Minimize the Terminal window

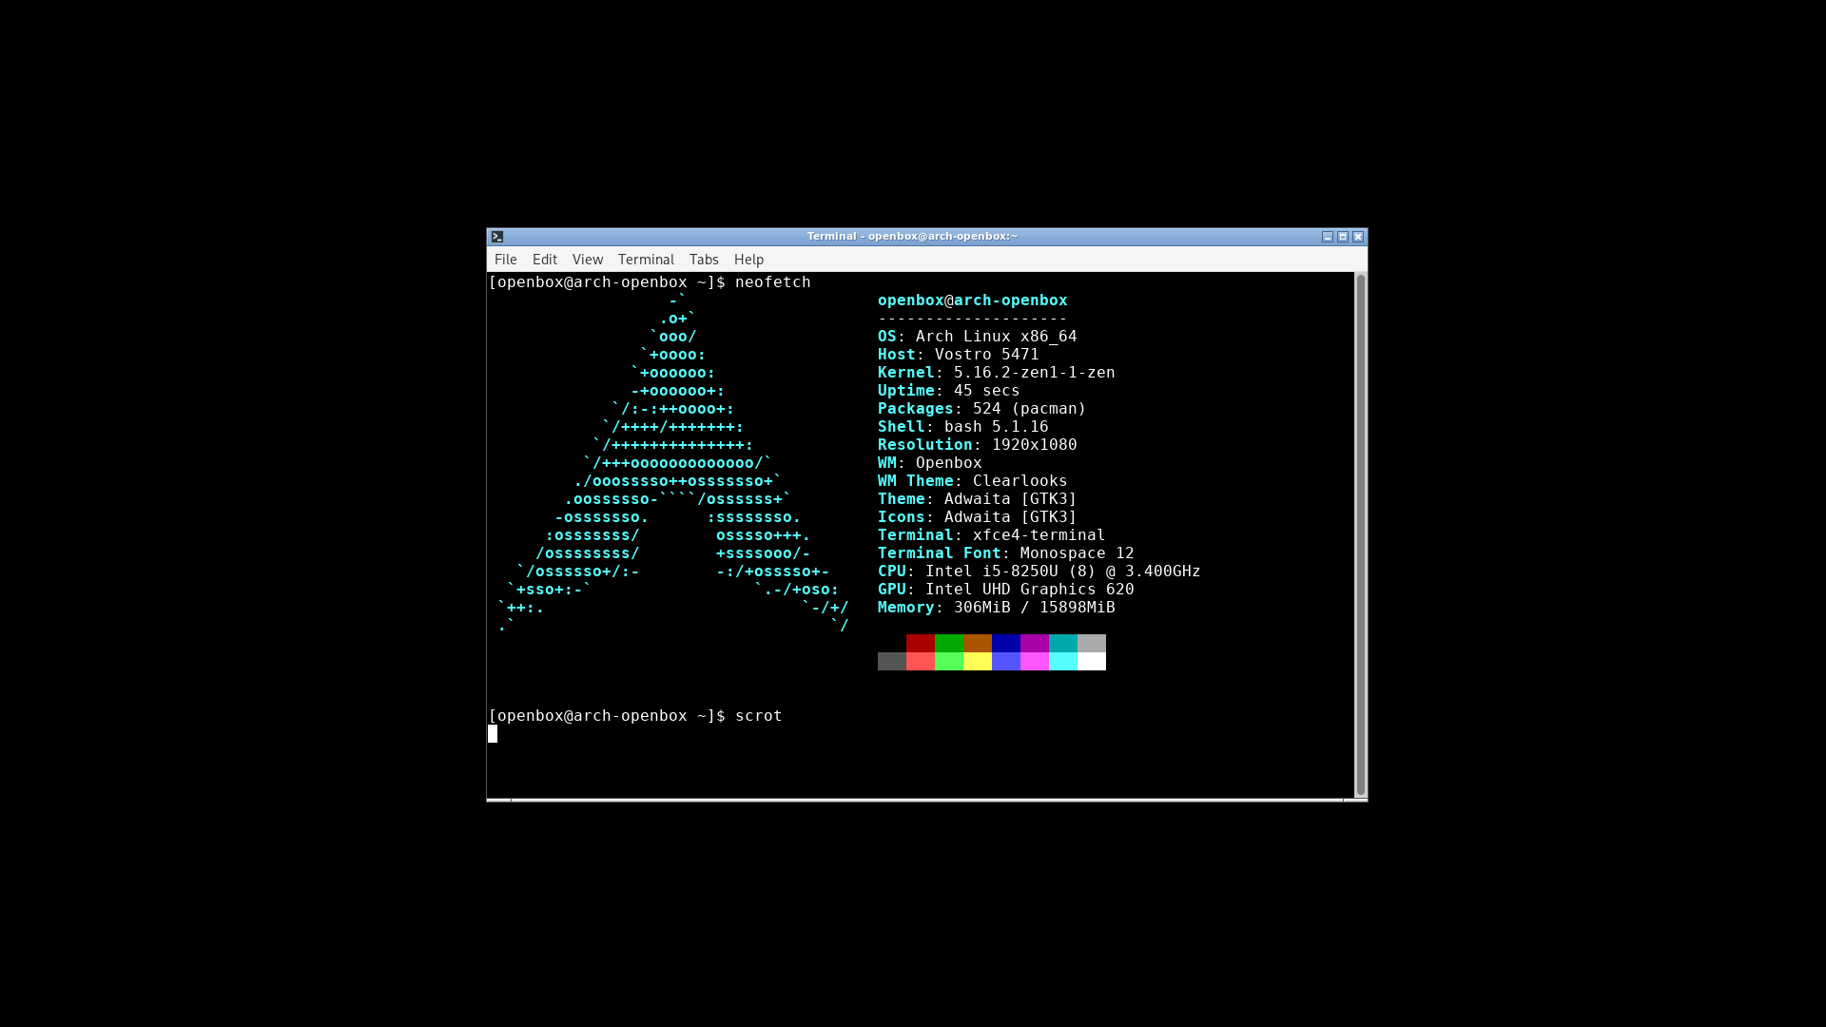1328,237
